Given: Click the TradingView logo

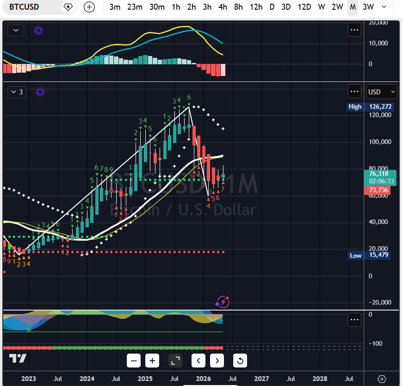Looking at the screenshot, I should [x=18, y=358].
